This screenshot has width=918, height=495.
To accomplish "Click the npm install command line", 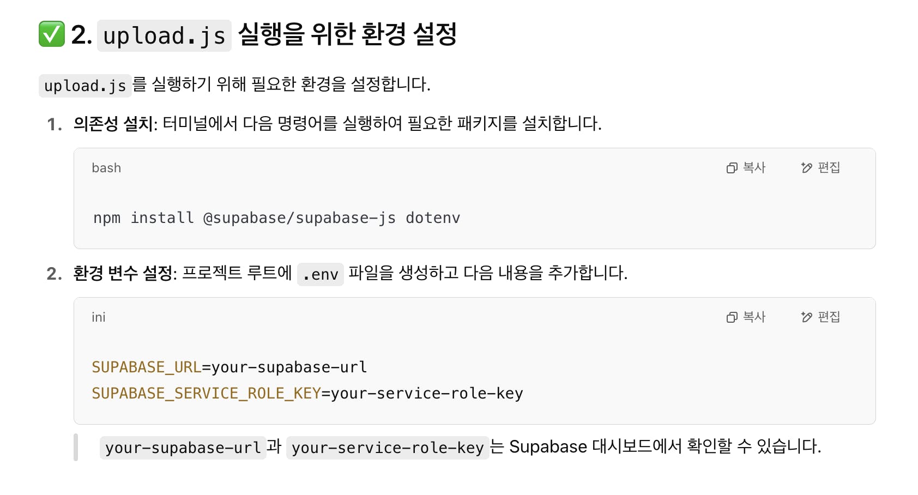I will coord(276,218).
